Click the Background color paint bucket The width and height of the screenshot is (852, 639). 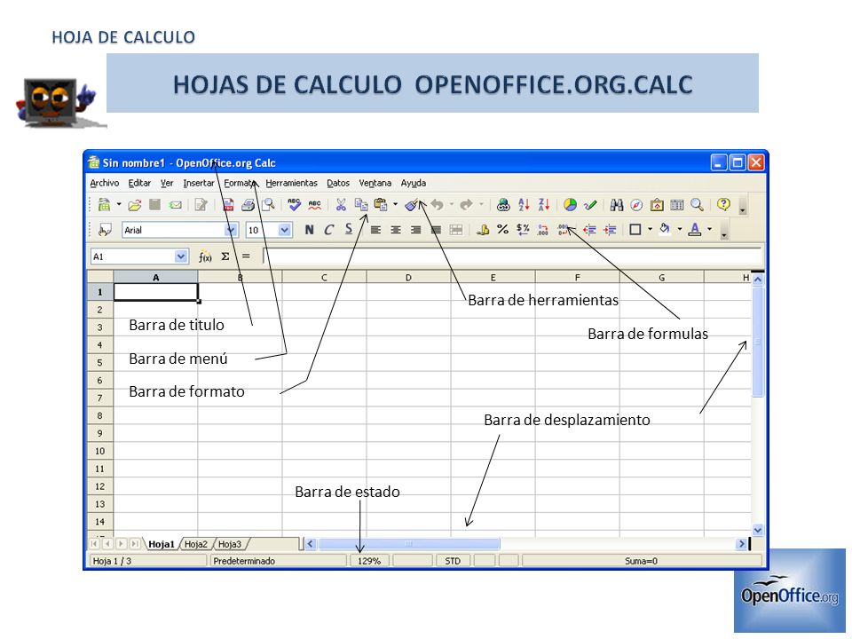point(665,229)
